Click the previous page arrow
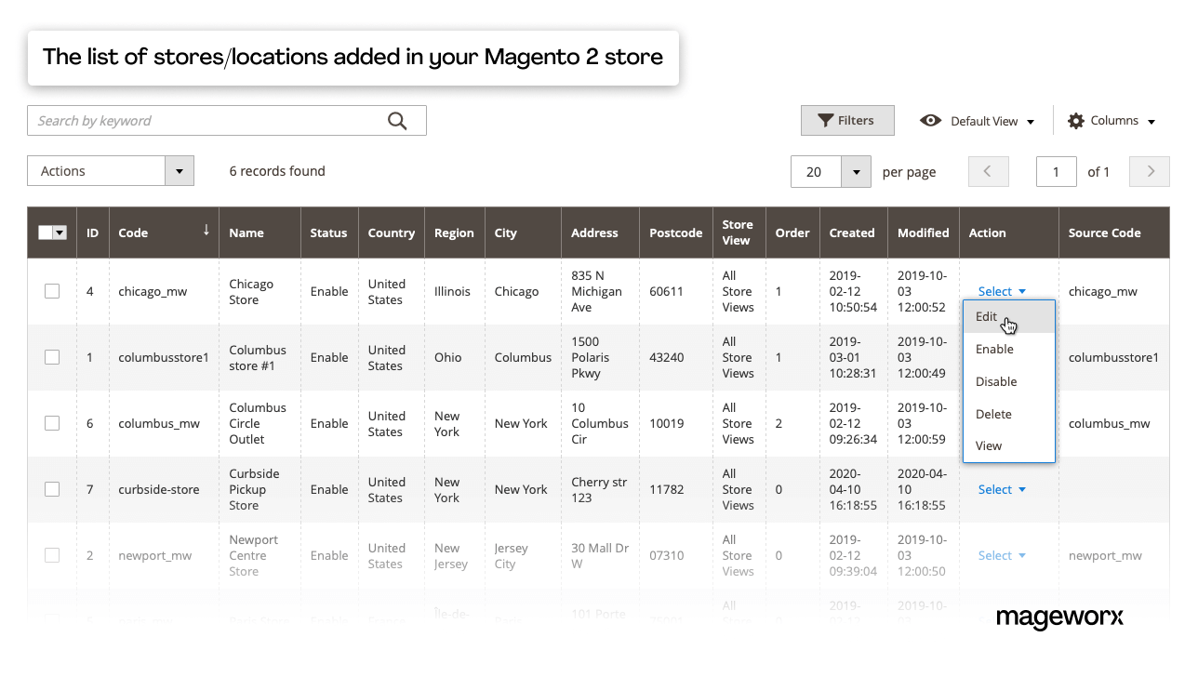 click(989, 171)
